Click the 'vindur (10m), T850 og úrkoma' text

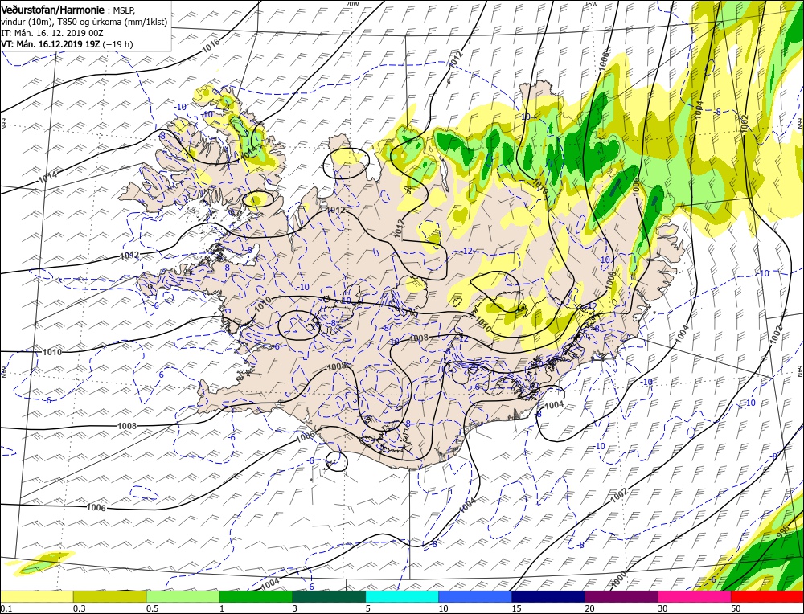click(x=62, y=22)
